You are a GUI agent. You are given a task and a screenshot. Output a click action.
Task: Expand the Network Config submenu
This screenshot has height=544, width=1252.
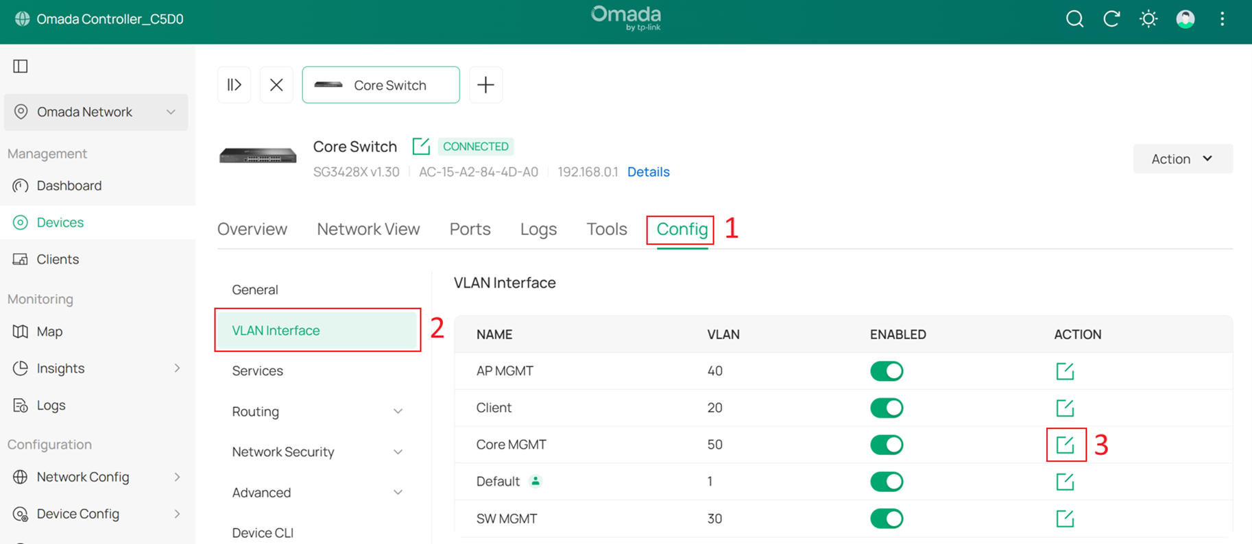pyautogui.click(x=178, y=477)
